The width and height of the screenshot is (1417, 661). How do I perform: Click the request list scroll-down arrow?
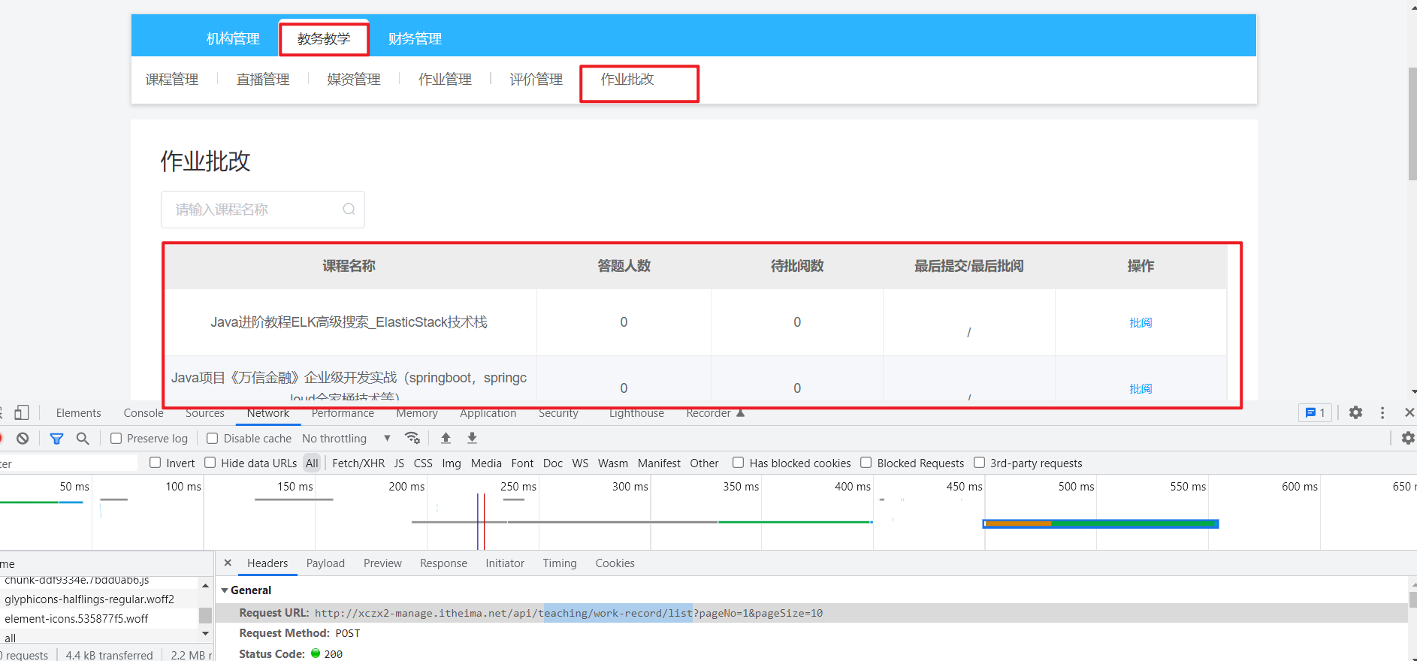[205, 634]
